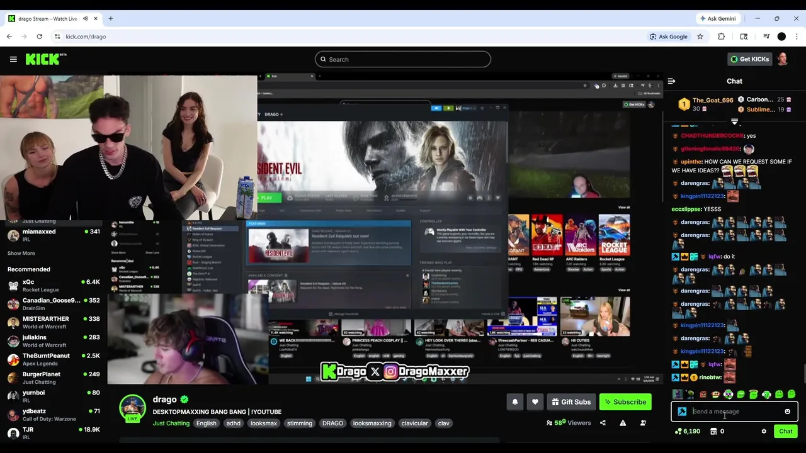This screenshot has height=453, width=806.
Task: Select the English language tag
Action: tap(206, 423)
